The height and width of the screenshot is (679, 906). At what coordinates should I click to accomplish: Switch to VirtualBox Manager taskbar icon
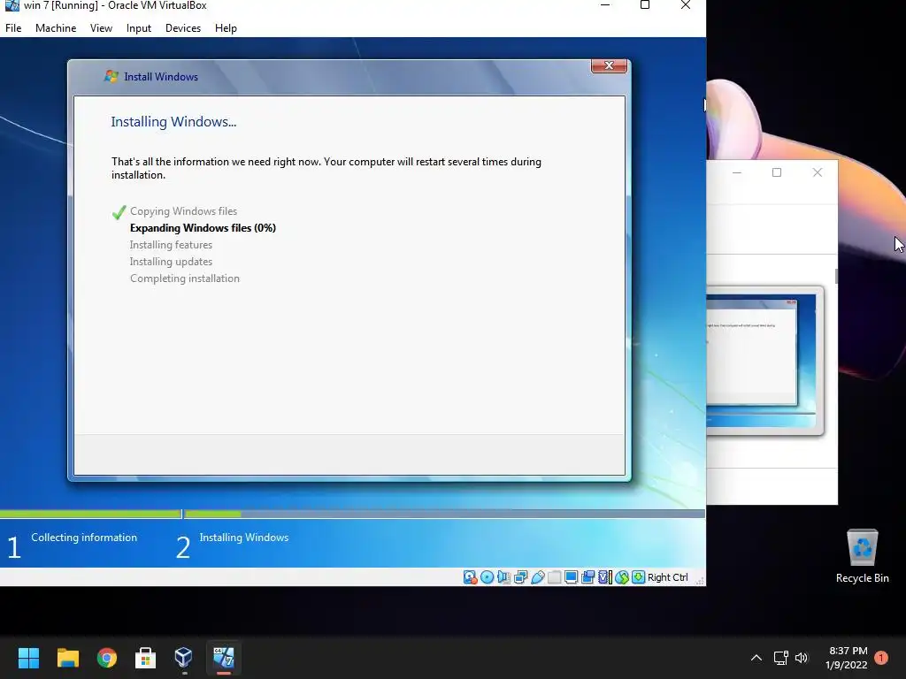click(184, 658)
